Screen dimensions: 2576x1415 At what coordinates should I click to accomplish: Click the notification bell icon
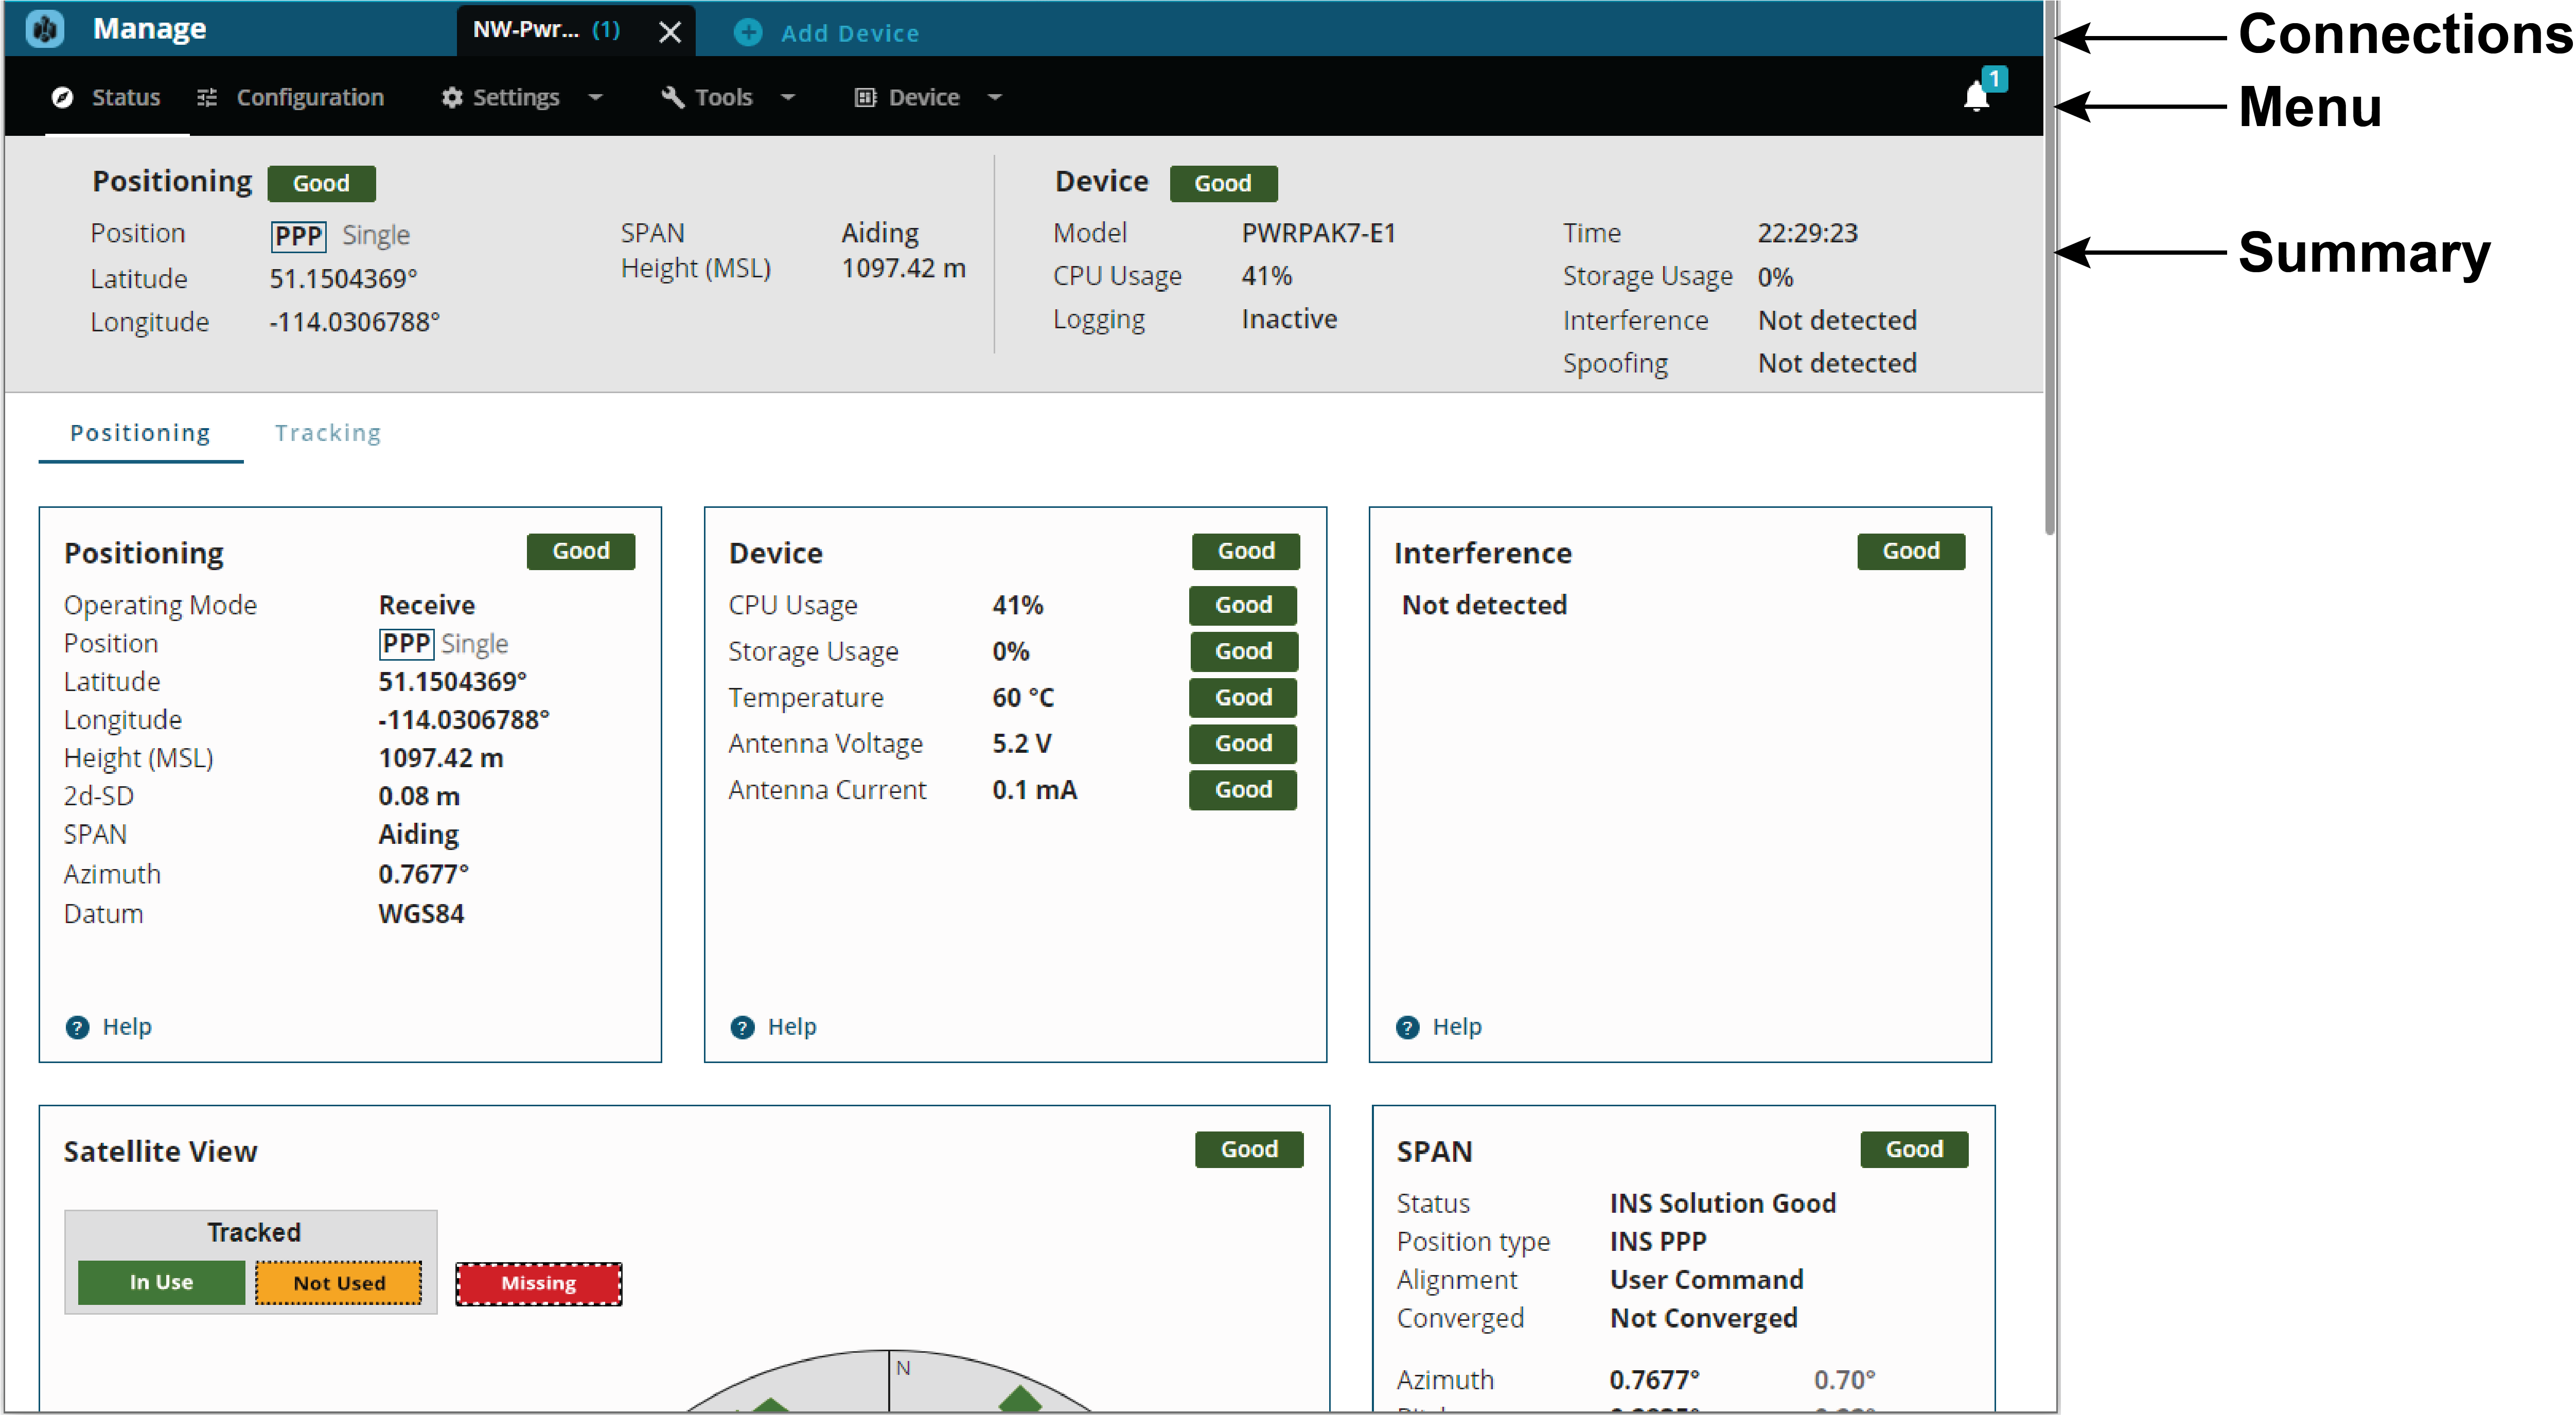click(x=1976, y=97)
